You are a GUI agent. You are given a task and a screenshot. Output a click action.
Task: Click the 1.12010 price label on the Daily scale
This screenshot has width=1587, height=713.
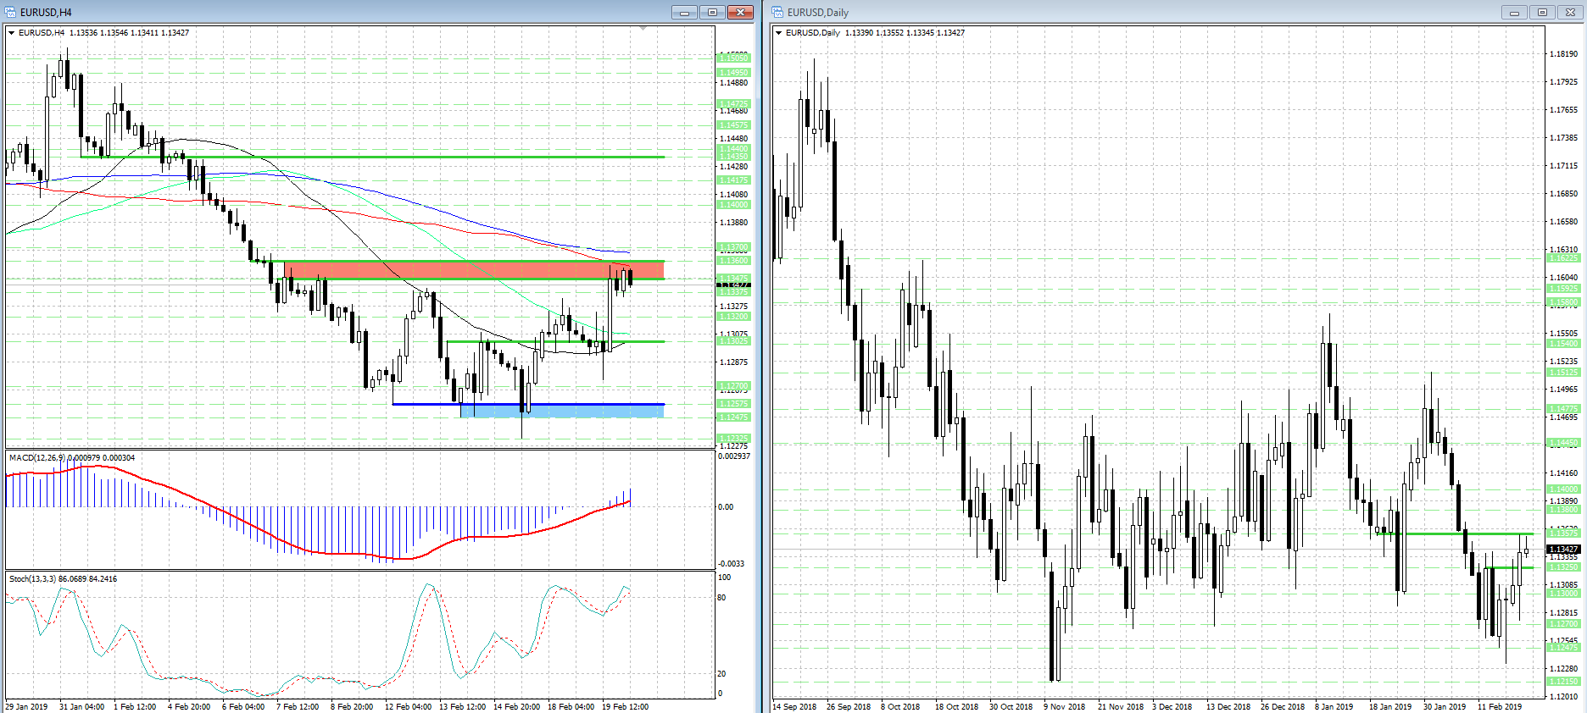(x=1564, y=697)
